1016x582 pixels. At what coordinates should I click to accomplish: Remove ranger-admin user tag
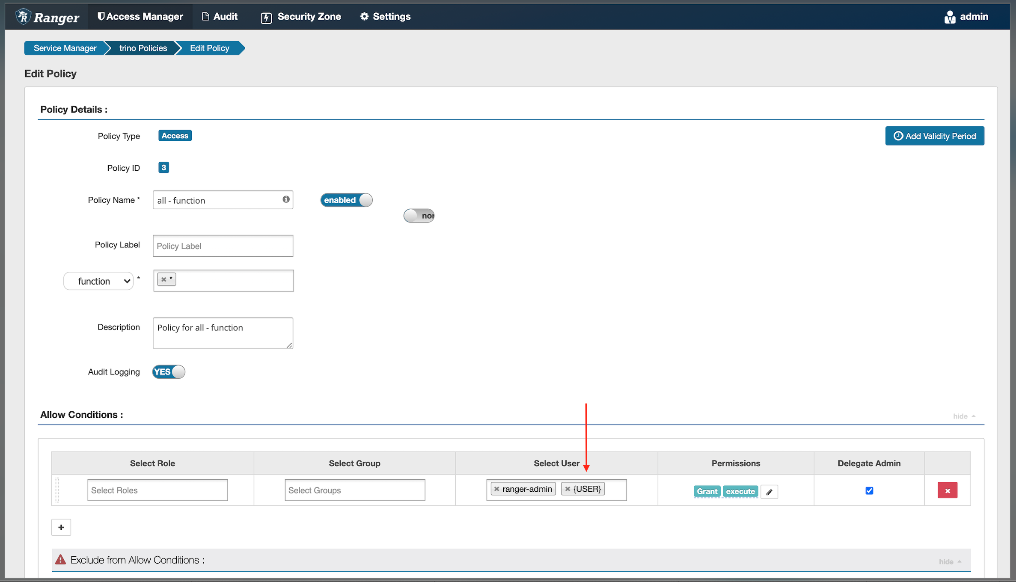(x=496, y=489)
